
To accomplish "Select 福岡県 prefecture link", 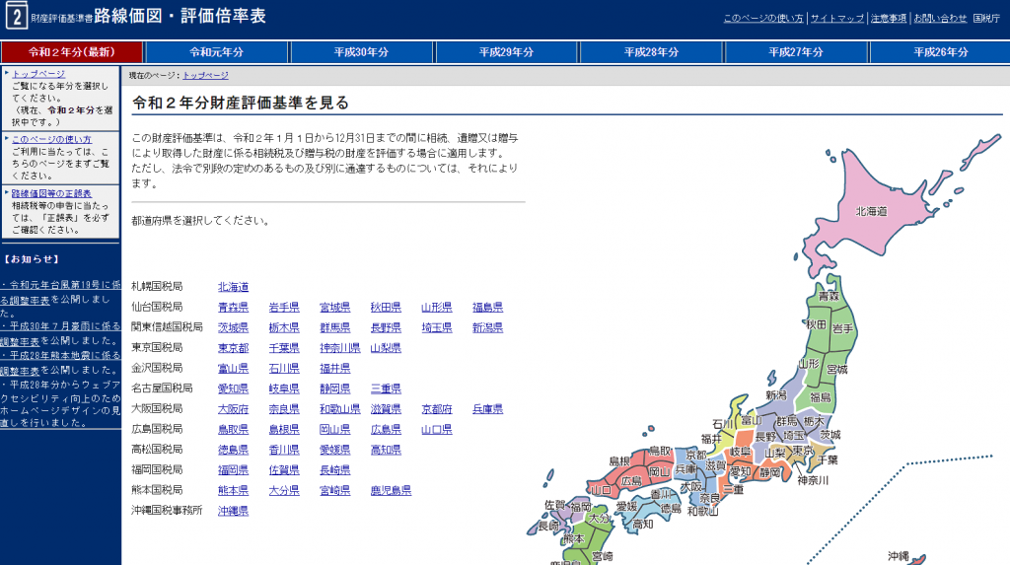I will click(x=233, y=470).
